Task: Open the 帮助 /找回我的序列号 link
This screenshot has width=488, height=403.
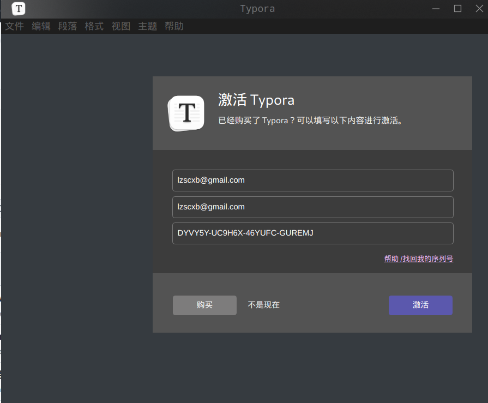Action: tap(419, 258)
